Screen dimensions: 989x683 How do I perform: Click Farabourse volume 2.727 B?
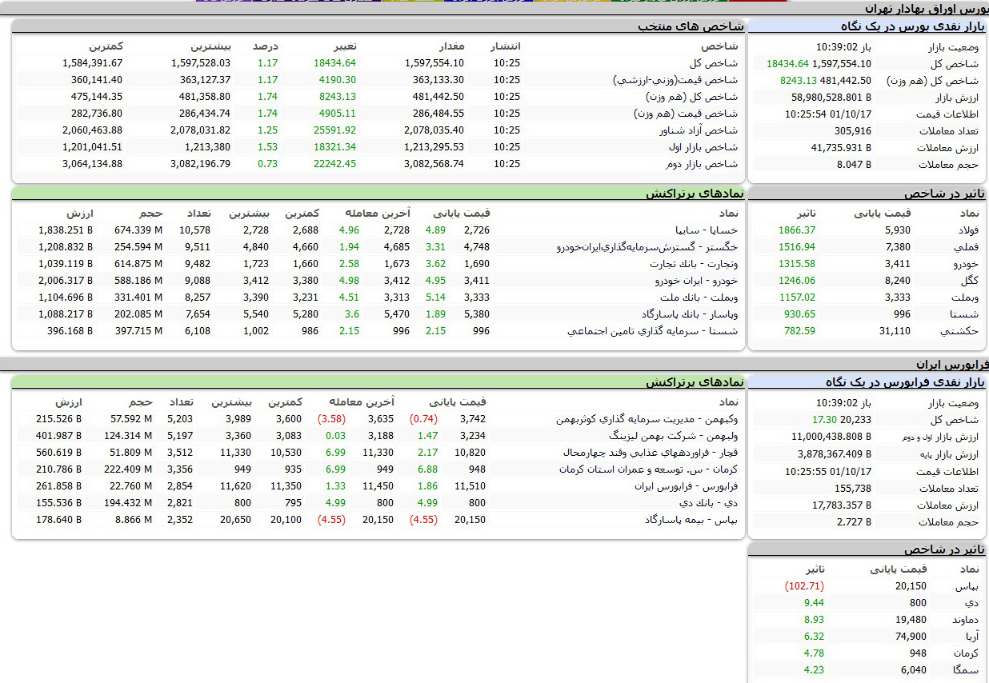tap(854, 522)
